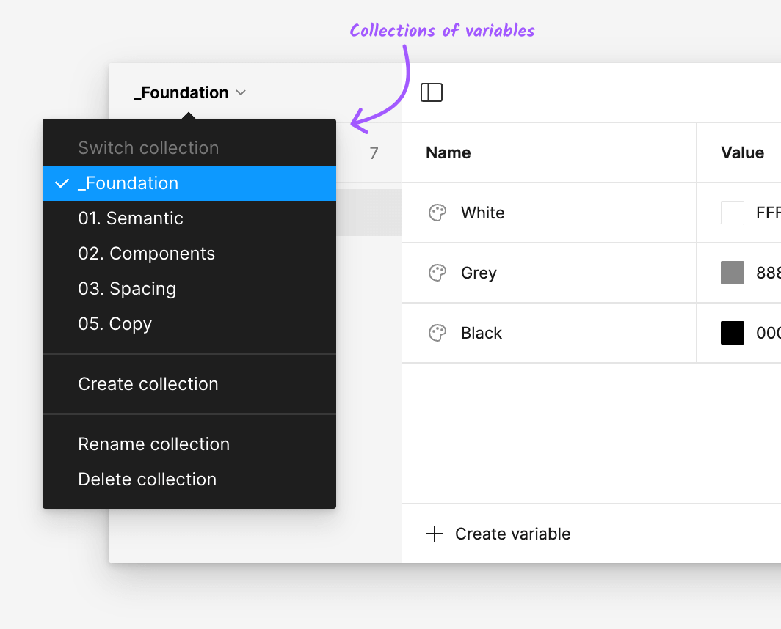Click the palette icon beside White
Image resolution: width=781 pixels, height=629 pixels.
(x=437, y=213)
